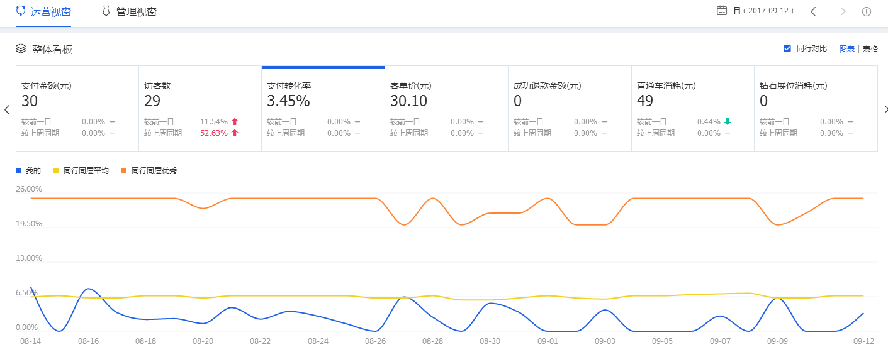This screenshot has width=888, height=352.
Task: Uncheck the 同行对比 checkbox
Action: [787, 48]
